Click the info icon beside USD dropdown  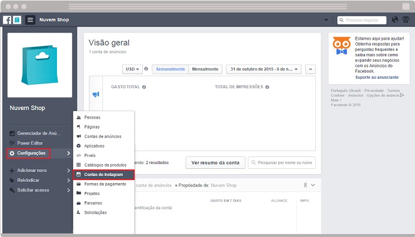point(146,69)
